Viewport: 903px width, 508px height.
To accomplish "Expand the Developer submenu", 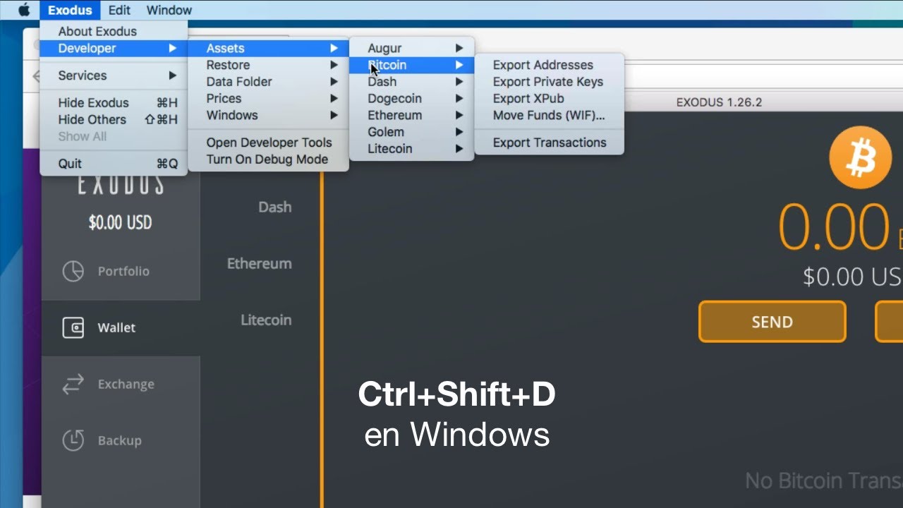I will [114, 48].
